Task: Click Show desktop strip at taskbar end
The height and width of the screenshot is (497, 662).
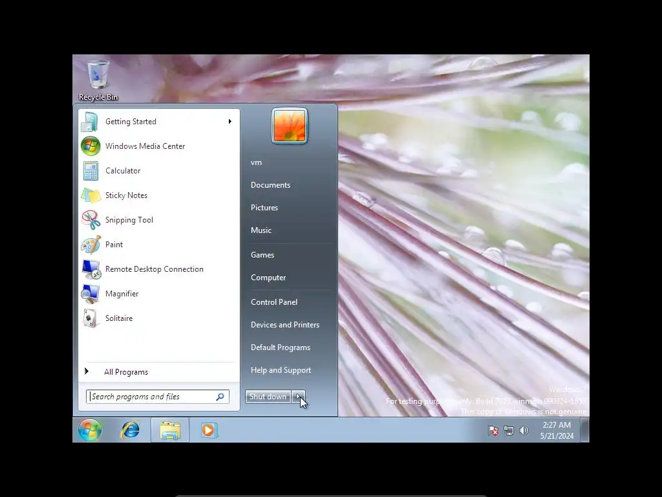Action: (x=584, y=430)
